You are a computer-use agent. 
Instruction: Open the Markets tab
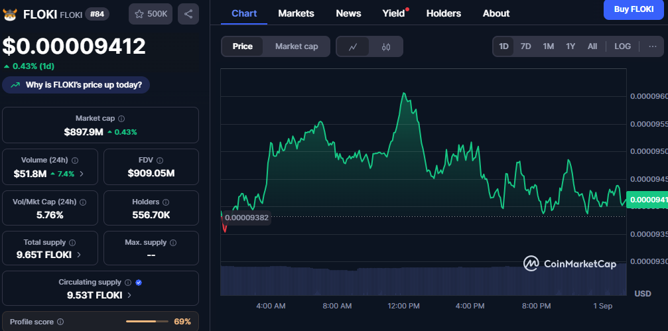pyautogui.click(x=296, y=13)
